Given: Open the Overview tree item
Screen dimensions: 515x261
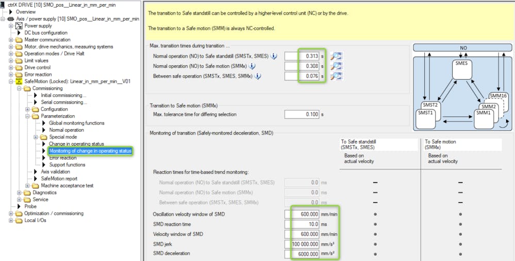Looking at the screenshot, I should click(26, 12).
